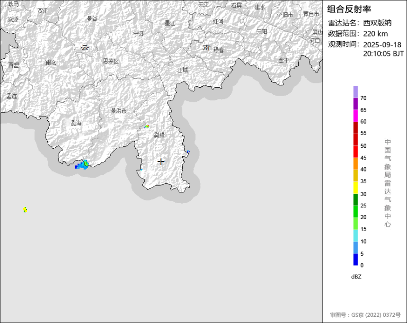Click the 墨江 label
The height and width of the screenshot is (323, 407).
coord(170,23)
